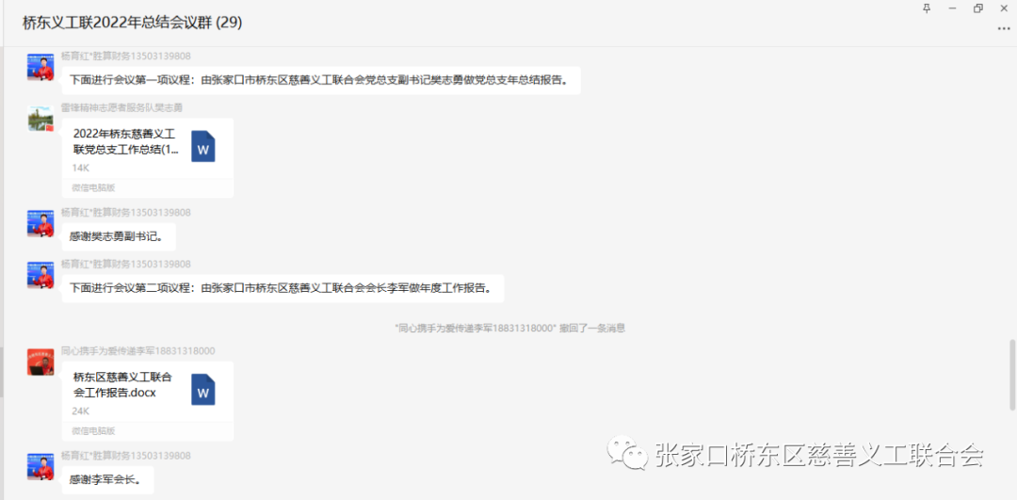Click avatar beside 感谢樊志勇副书记 message

pos(40,223)
